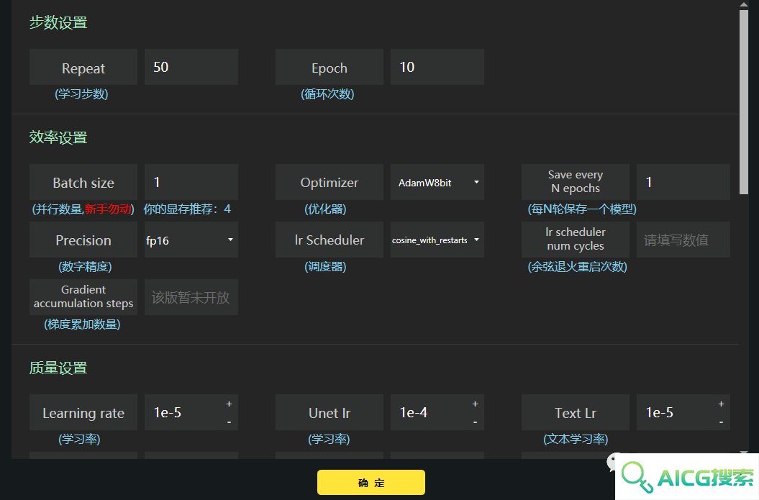The width and height of the screenshot is (759, 500).
Task: Decrease Learning rate with the minus stepper
Action: point(229,422)
